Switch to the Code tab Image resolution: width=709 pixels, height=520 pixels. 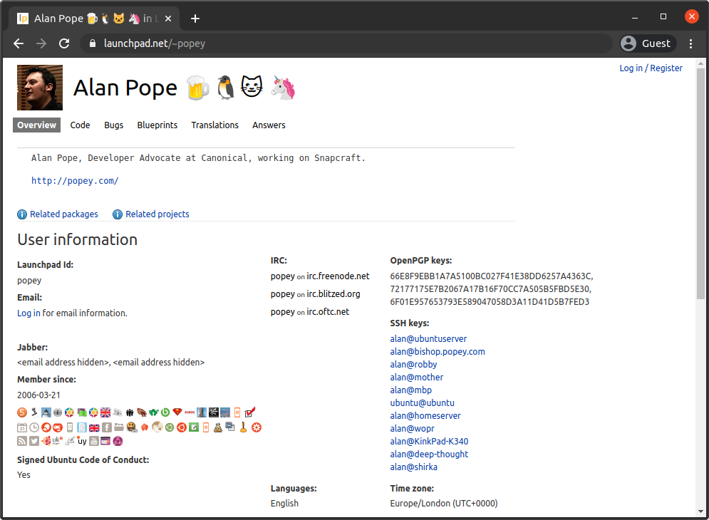80,125
